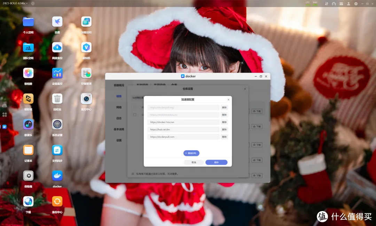Check the checkbox next to the Docker image entry

click(135, 115)
